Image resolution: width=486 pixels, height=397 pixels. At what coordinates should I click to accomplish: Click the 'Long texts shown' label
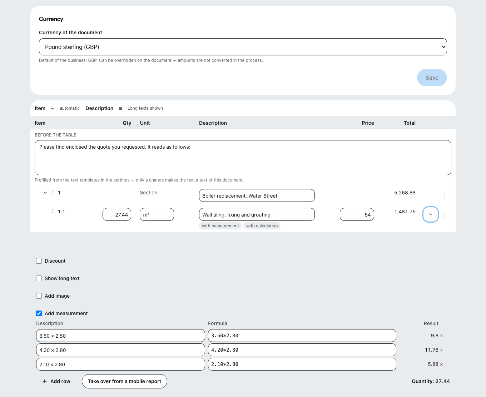[x=145, y=108]
